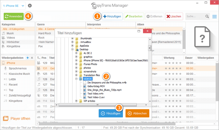The height and width of the screenshot is (130, 219).
Task: Collapse the VIDEOS folder
Action: tap(76, 79)
